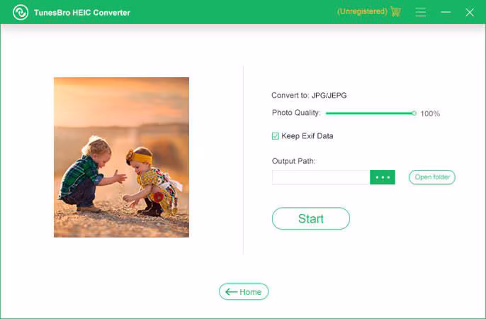Minimize the HEIC Converter window

click(x=446, y=12)
